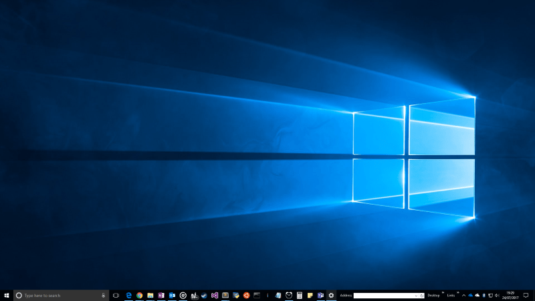This screenshot has width=535, height=301.
Task: Launch Steam from the taskbar
Action: 204,295
